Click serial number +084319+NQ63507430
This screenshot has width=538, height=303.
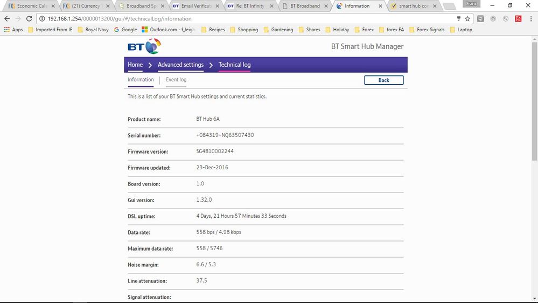225,135
